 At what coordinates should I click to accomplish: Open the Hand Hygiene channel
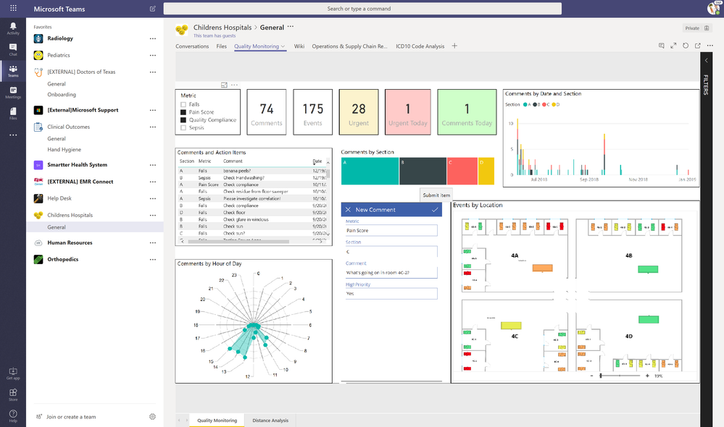65,149
